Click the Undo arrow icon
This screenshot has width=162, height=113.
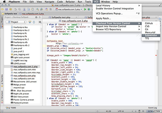[x=15, y=9]
